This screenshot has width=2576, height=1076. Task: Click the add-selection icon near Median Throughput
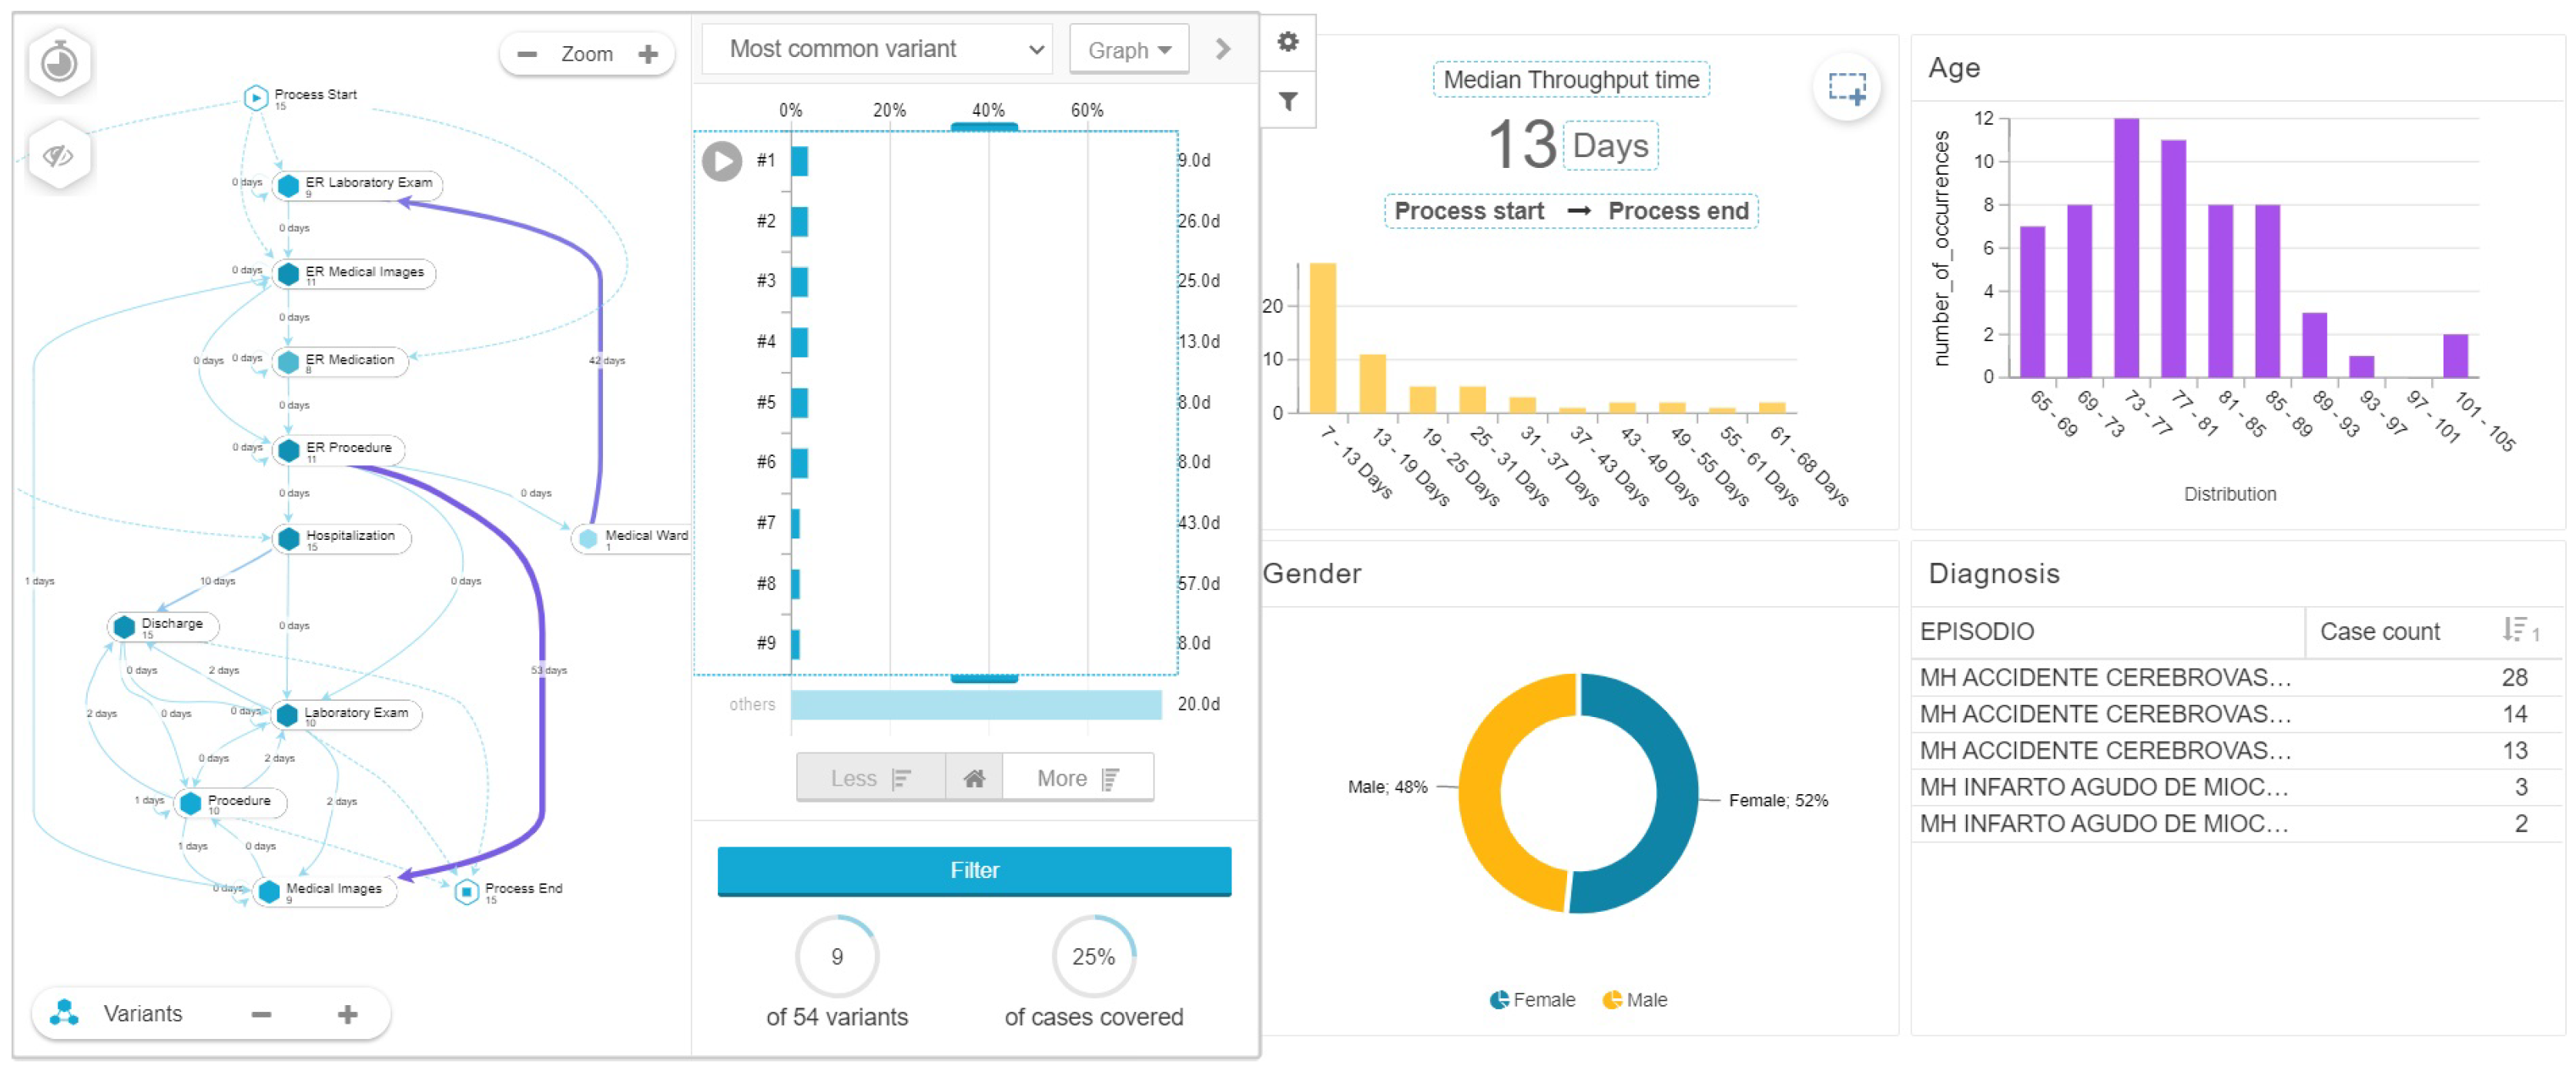(1845, 88)
